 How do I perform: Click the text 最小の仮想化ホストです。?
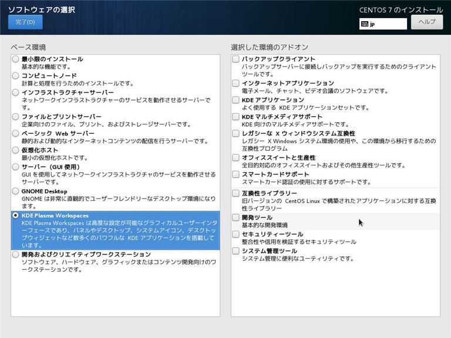click(x=55, y=157)
